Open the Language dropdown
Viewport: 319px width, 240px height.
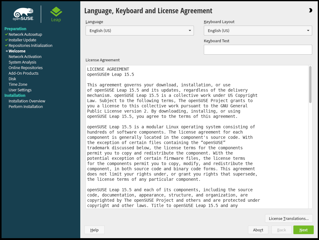pyautogui.click(x=140, y=31)
